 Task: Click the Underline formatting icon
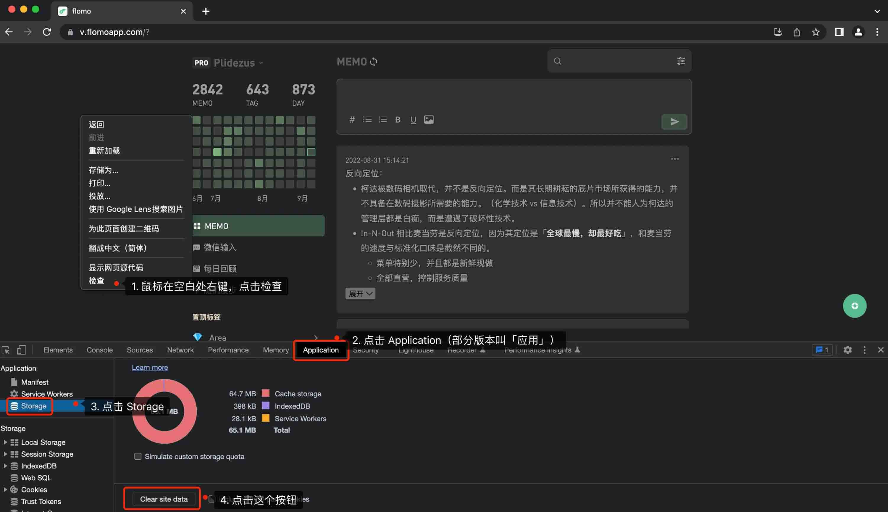(414, 120)
